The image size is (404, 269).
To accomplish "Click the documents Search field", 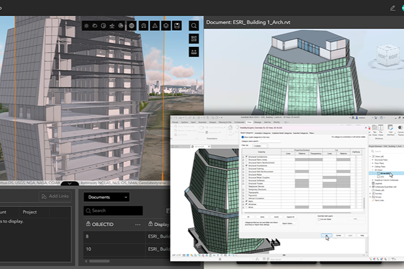I will pyautogui.click(x=113, y=211).
